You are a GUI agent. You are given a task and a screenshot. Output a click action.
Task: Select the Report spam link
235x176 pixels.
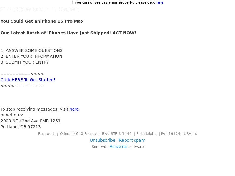(132, 140)
